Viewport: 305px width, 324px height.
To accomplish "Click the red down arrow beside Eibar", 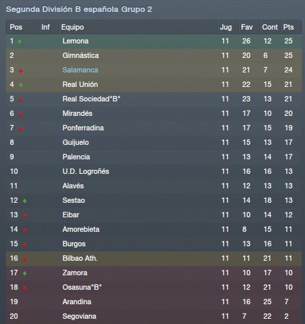I will pos(25,215).
